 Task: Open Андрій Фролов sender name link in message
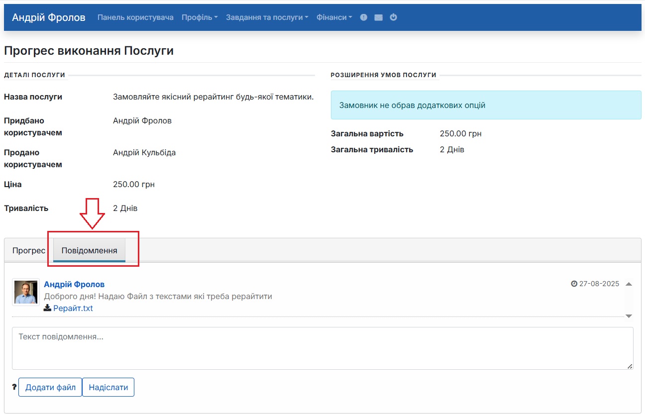74,284
